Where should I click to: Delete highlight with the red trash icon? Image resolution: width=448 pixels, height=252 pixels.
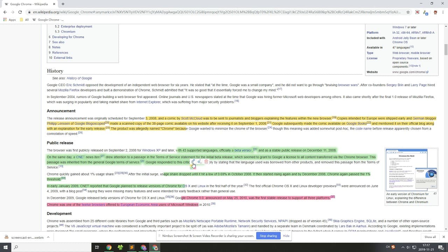click(x=206, y=161)
